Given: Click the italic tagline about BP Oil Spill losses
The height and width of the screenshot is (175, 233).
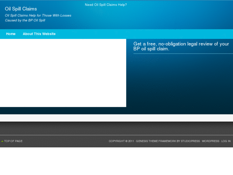Looking at the screenshot, I should (x=38, y=18).
